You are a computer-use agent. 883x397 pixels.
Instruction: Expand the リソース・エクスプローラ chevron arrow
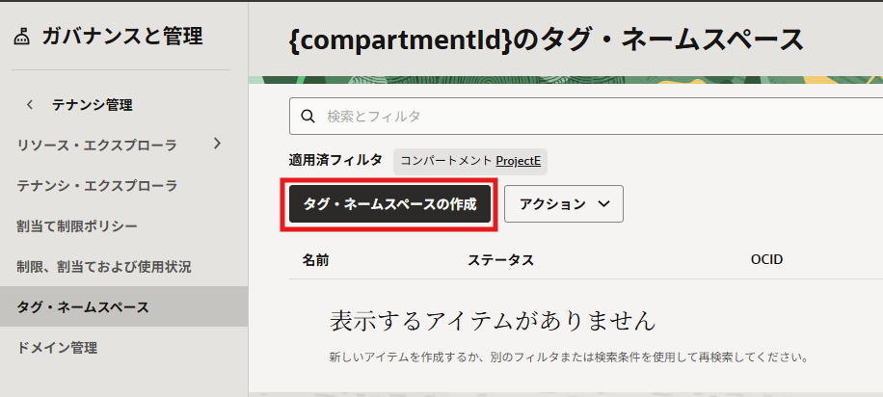click(x=217, y=144)
